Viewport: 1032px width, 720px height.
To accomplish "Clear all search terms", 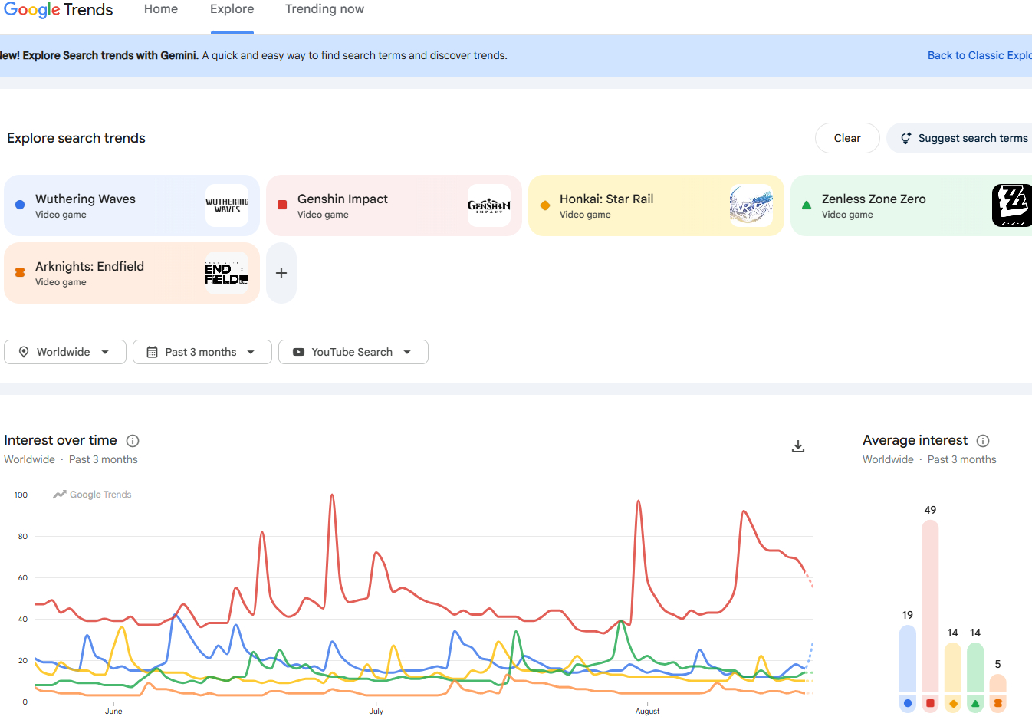I will (x=847, y=138).
